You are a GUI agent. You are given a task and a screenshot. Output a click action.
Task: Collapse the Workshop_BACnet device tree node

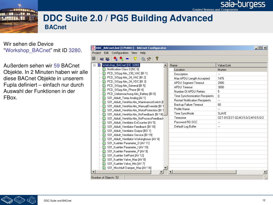(x=94, y=65)
